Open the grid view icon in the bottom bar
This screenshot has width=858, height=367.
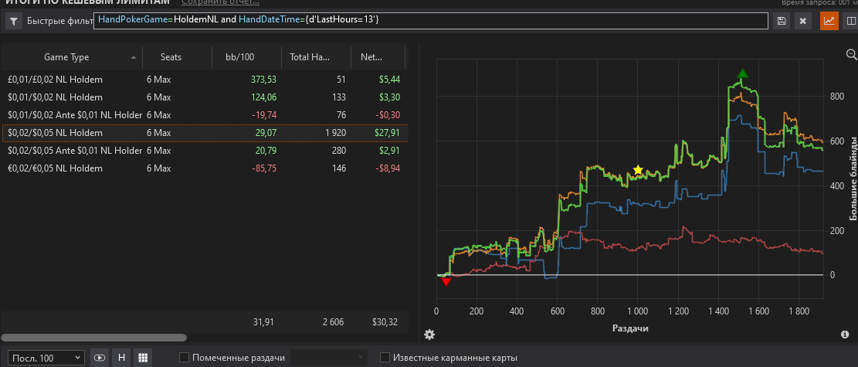pos(144,358)
